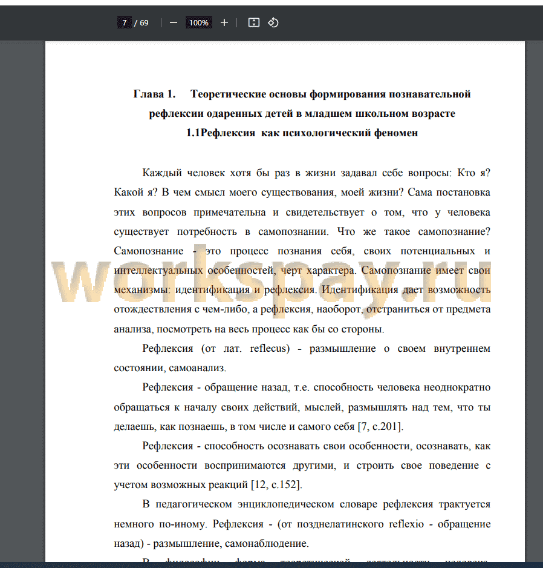Click the line starting 'Какой я? В чем смысл'
This screenshot has height=568, width=543.
(302, 193)
